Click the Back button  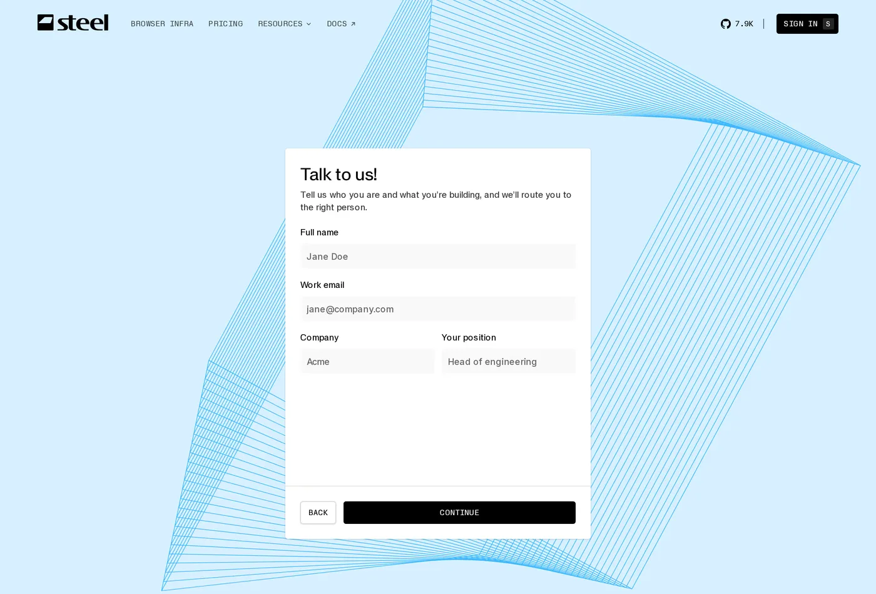click(318, 513)
